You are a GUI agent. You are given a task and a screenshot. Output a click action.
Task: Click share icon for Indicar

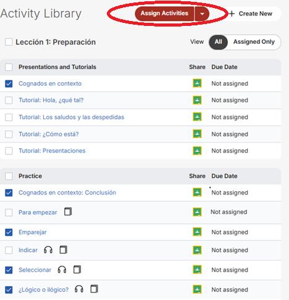pyautogui.click(x=197, y=250)
